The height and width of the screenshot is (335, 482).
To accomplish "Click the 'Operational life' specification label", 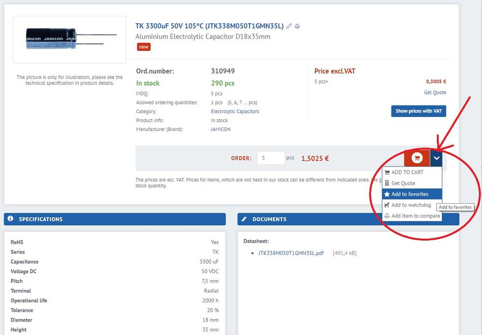I will click(29, 301).
